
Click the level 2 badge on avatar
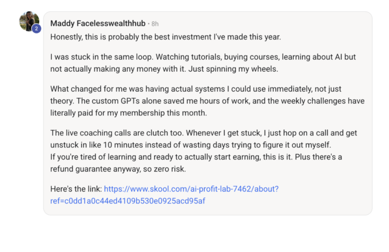(x=36, y=29)
